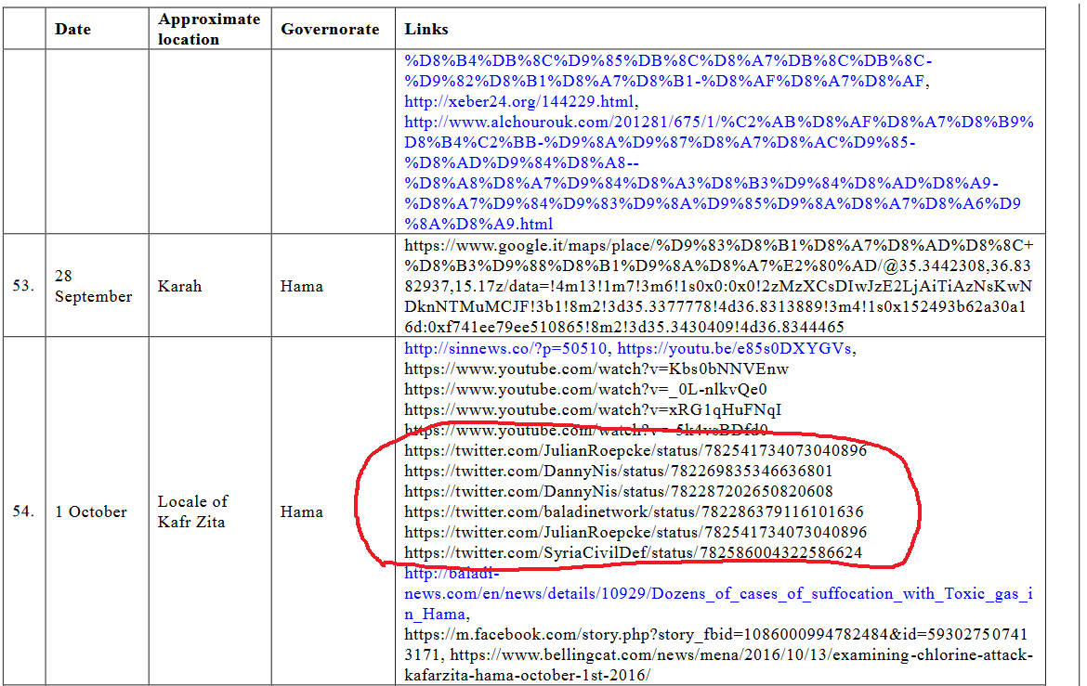This screenshot has height=686, width=1087.
Task: Select row number 53.
Action: click(23, 286)
